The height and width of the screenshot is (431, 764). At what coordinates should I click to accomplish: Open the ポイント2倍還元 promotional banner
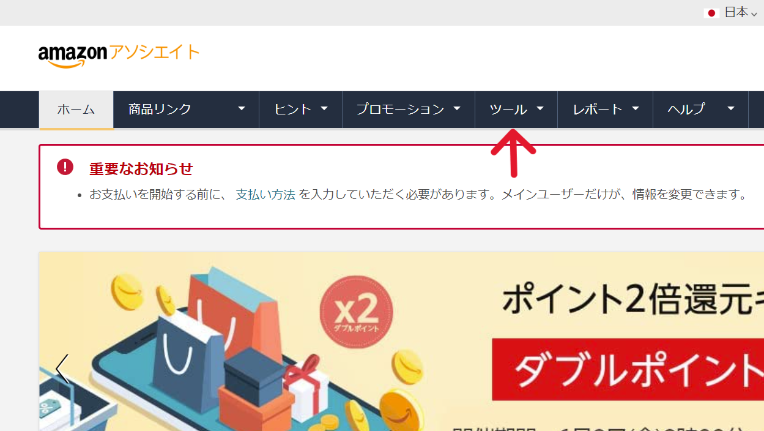click(401, 341)
